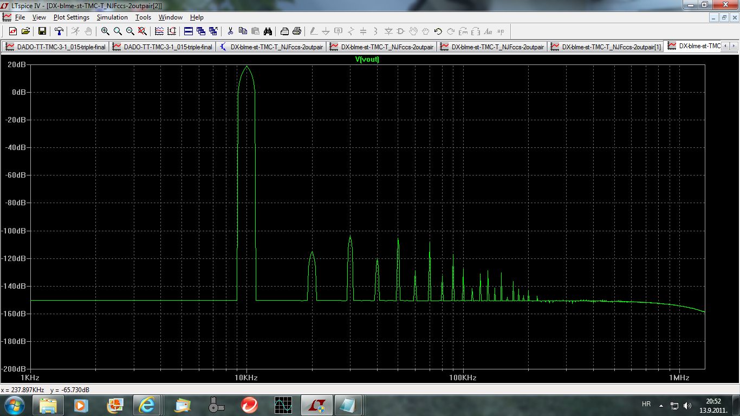This screenshot has width=740, height=416.
Task: Click the Zoom to rectangle magnifier icon
Action: (x=118, y=31)
